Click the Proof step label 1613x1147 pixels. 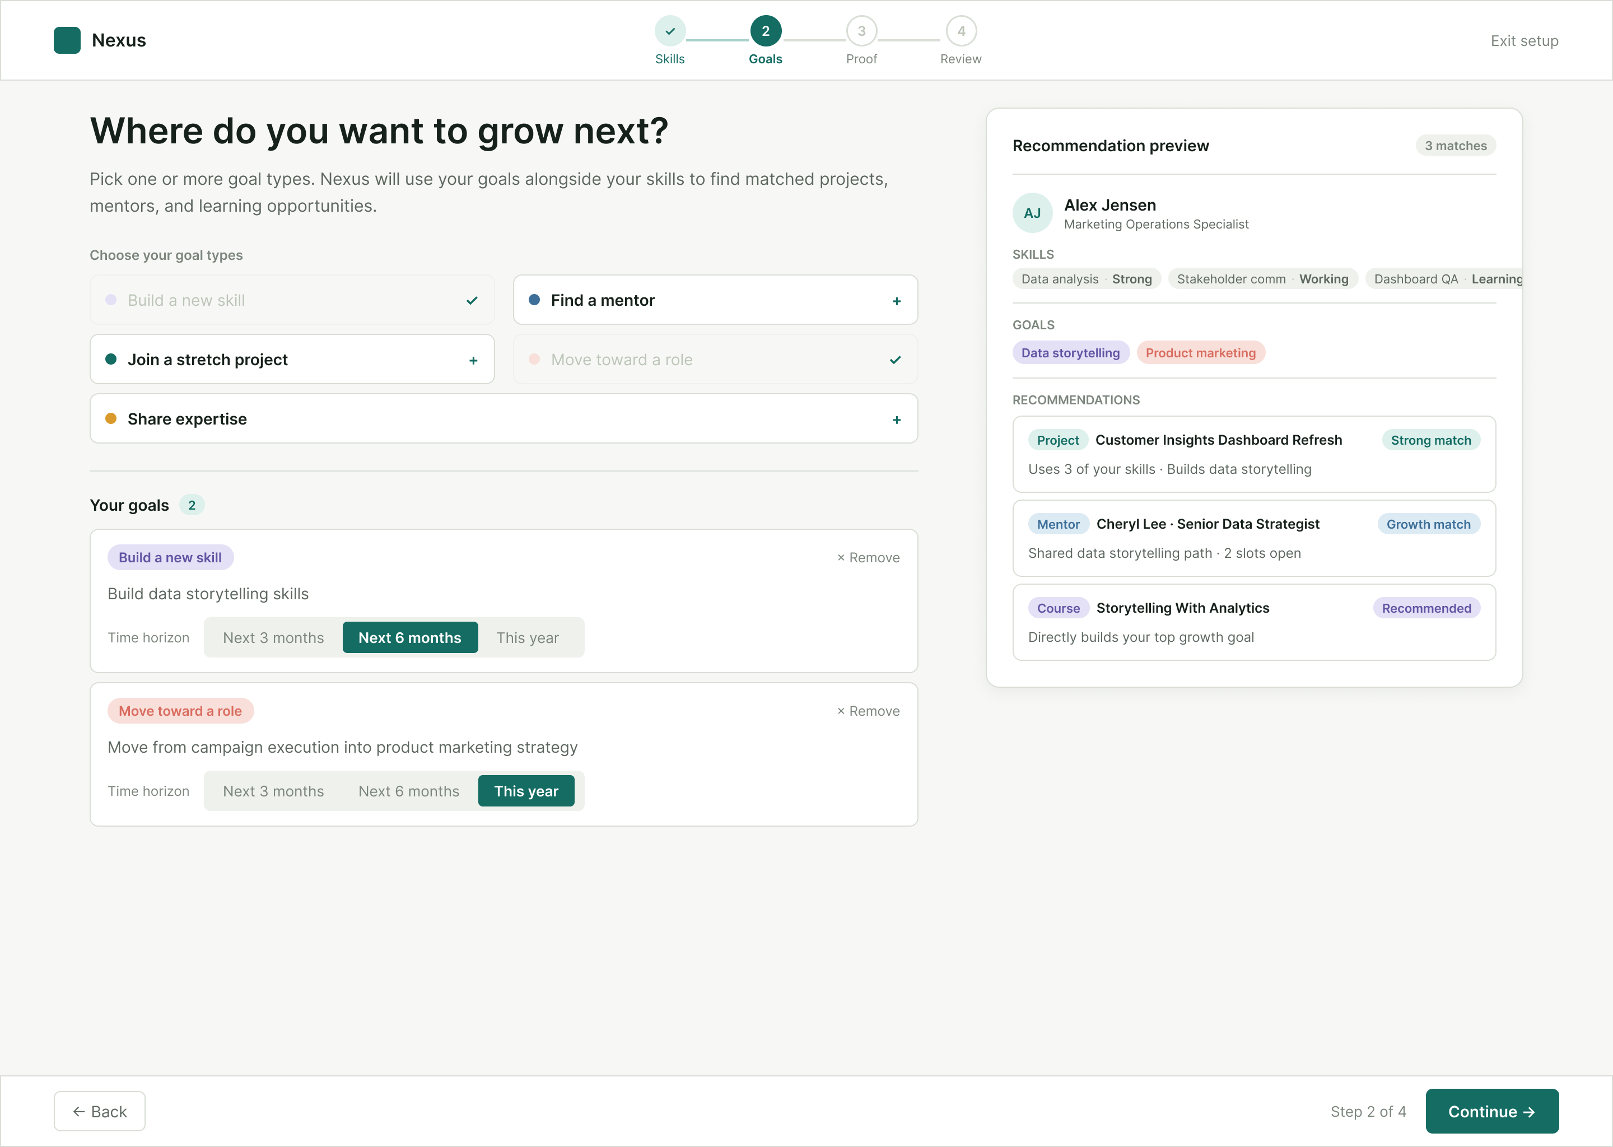tap(861, 59)
